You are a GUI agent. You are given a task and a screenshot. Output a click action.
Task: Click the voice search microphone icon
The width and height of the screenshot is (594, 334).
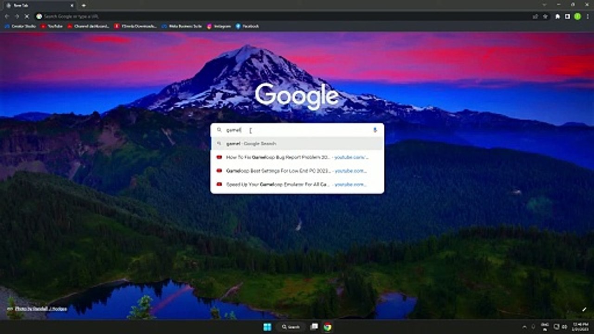(375, 130)
